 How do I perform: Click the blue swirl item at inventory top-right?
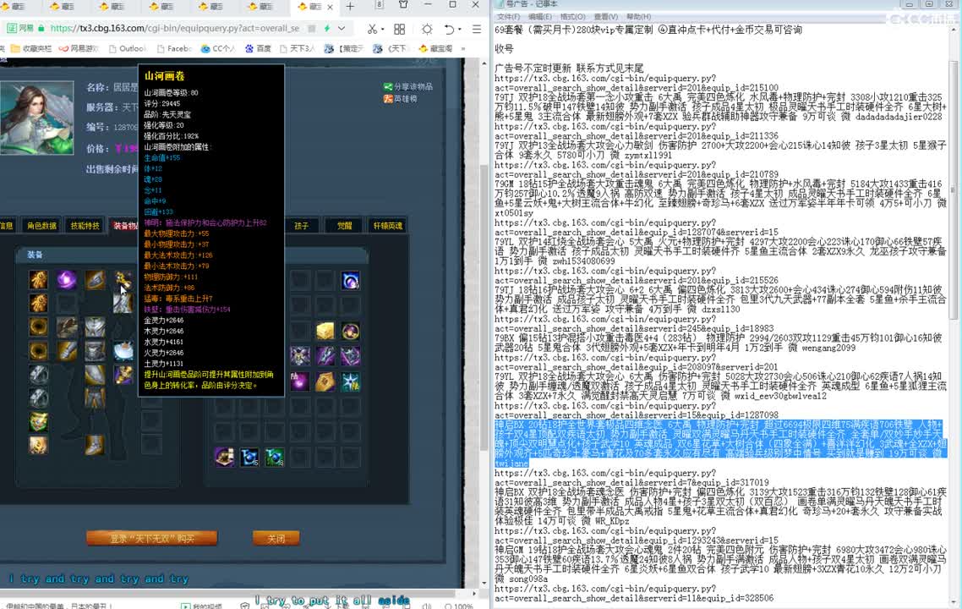tap(350, 280)
